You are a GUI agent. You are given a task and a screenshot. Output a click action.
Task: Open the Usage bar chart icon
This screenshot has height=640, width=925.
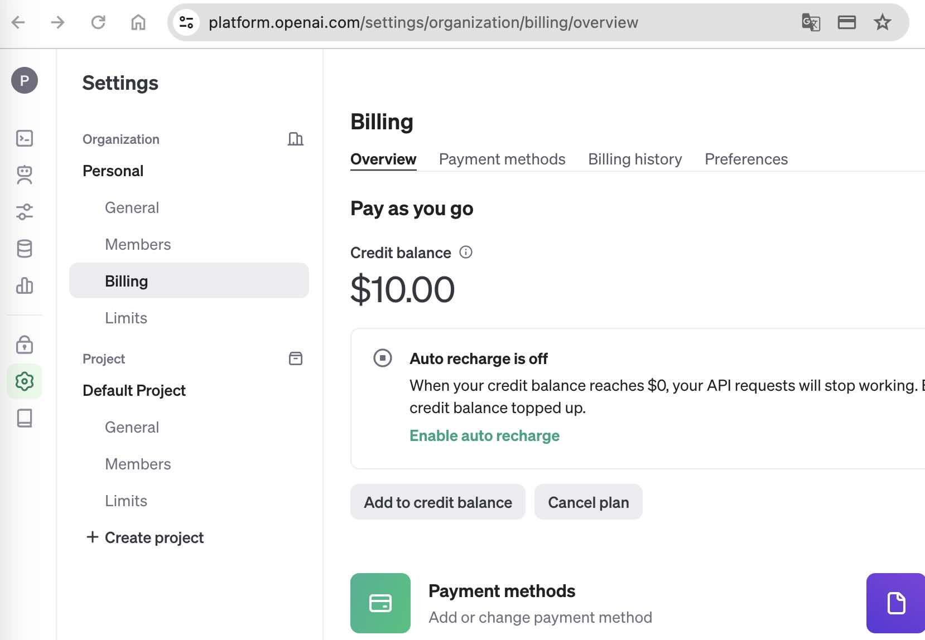(25, 286)
